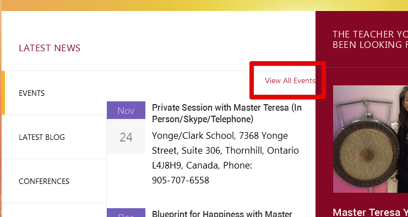The height and width of the screenshot is (217, 408).
Task: Select the blank tab below Conferences
Action: 54,210
